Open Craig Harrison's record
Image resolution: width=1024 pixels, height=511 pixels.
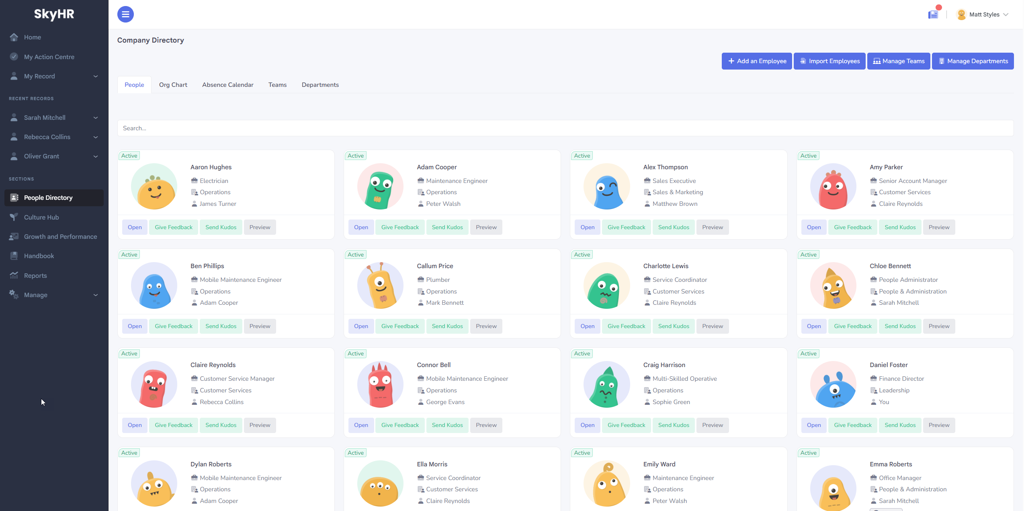coord(587,425)
